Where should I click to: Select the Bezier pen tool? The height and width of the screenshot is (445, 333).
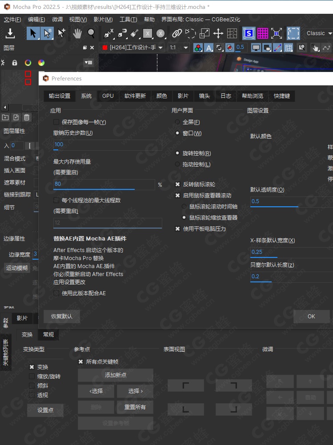click(122, 33)
